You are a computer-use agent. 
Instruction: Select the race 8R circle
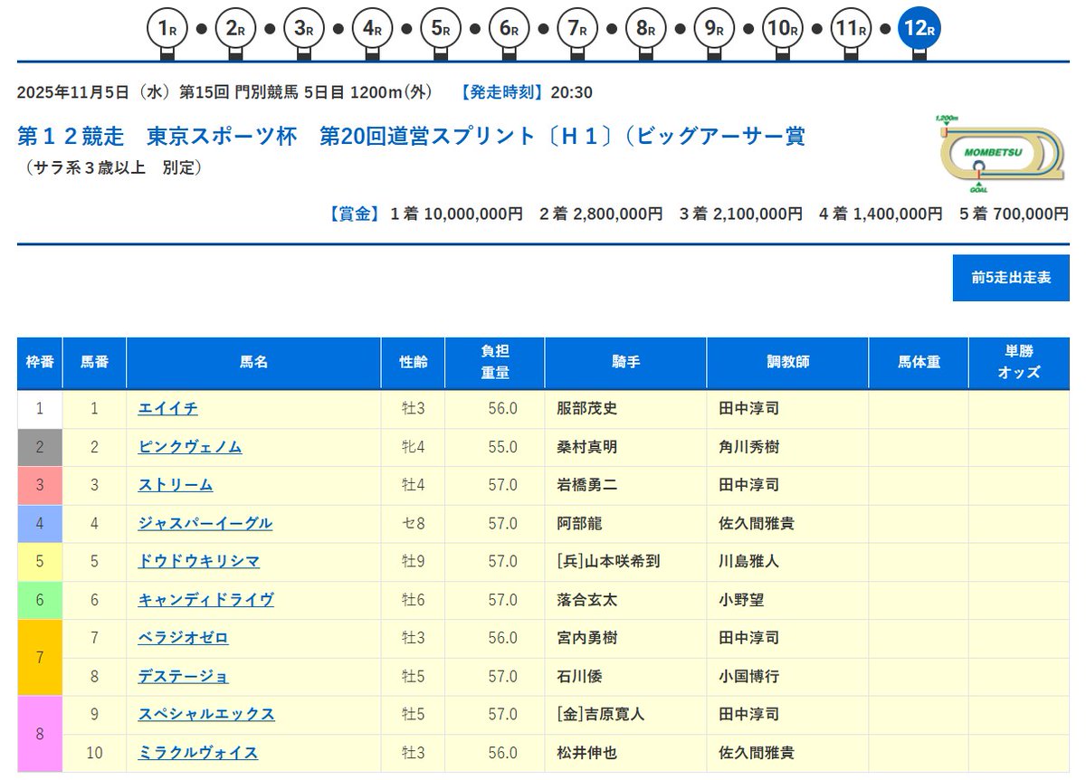[x=647, y=28]
